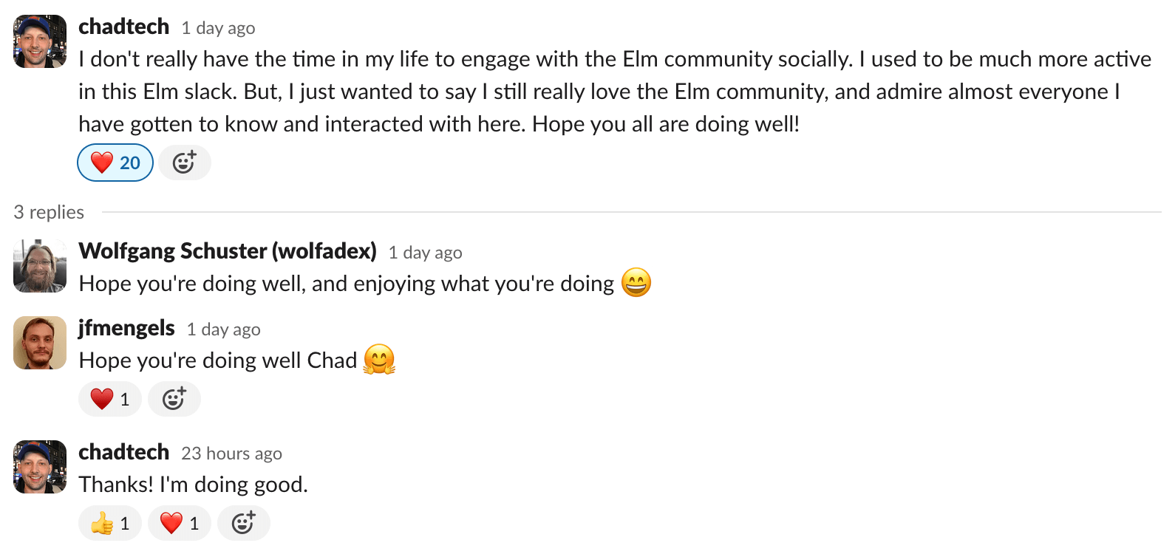Open Wolfgang Schuster's profile picture
The width and height of the screenshot is (1175, 557).
[40, 266]
